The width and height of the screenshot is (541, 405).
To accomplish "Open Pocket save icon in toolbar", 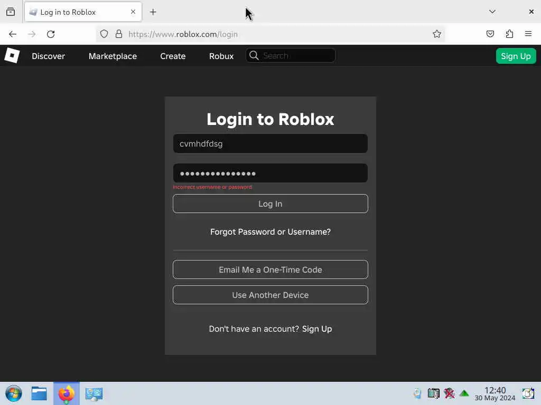I will click(490, 34).
